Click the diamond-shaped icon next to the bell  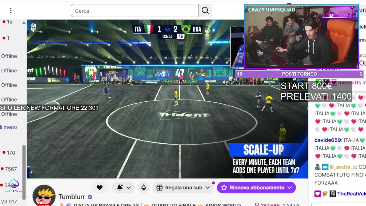[x=144, y=188]
